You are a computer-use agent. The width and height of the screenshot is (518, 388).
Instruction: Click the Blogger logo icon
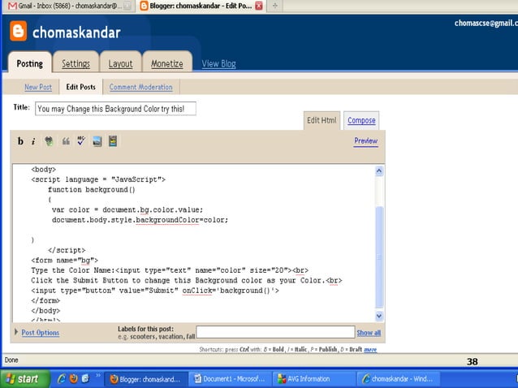[18, 32]
